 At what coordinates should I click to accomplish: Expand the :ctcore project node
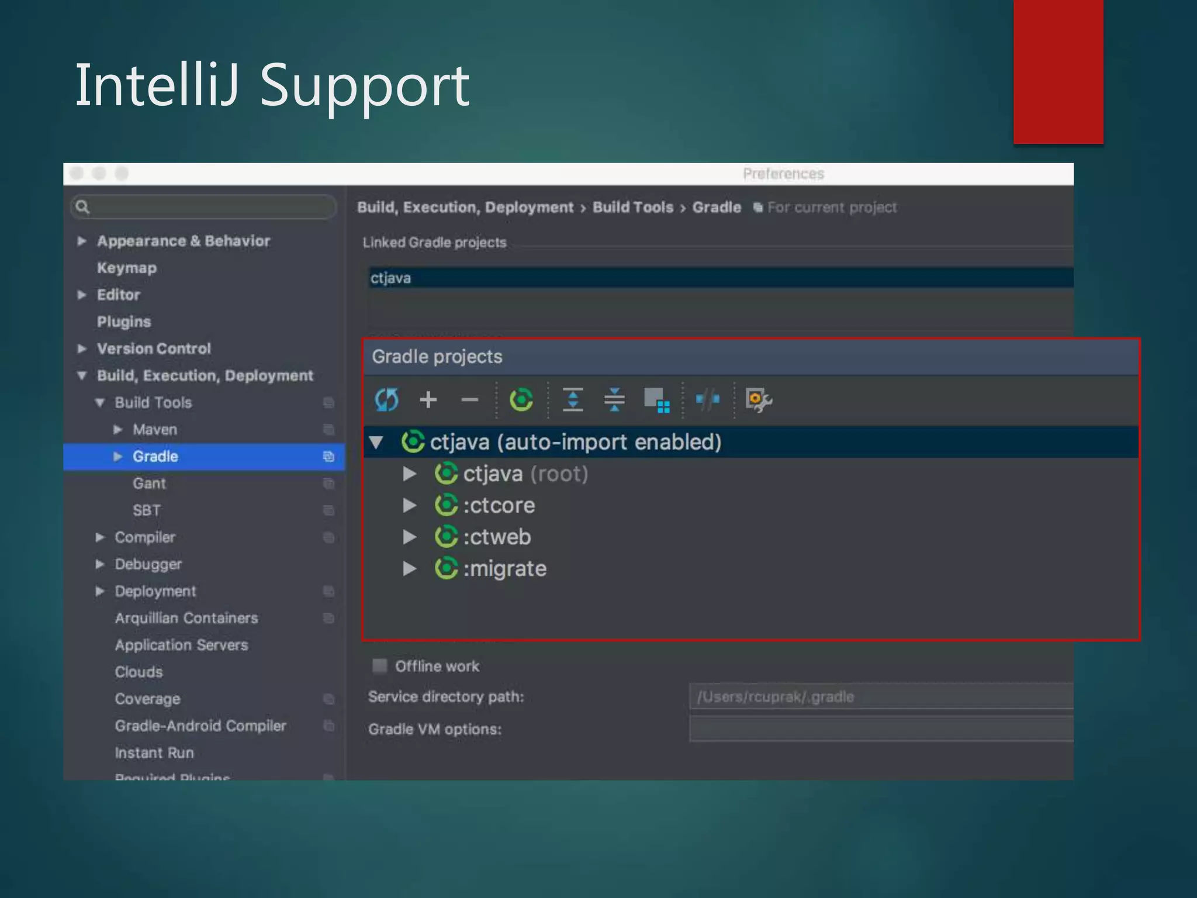pyautogui.click(x=410, y=505)
